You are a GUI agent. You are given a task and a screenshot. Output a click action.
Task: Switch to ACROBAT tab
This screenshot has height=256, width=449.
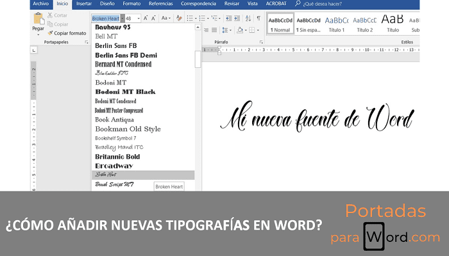click(x=276, y=4)
